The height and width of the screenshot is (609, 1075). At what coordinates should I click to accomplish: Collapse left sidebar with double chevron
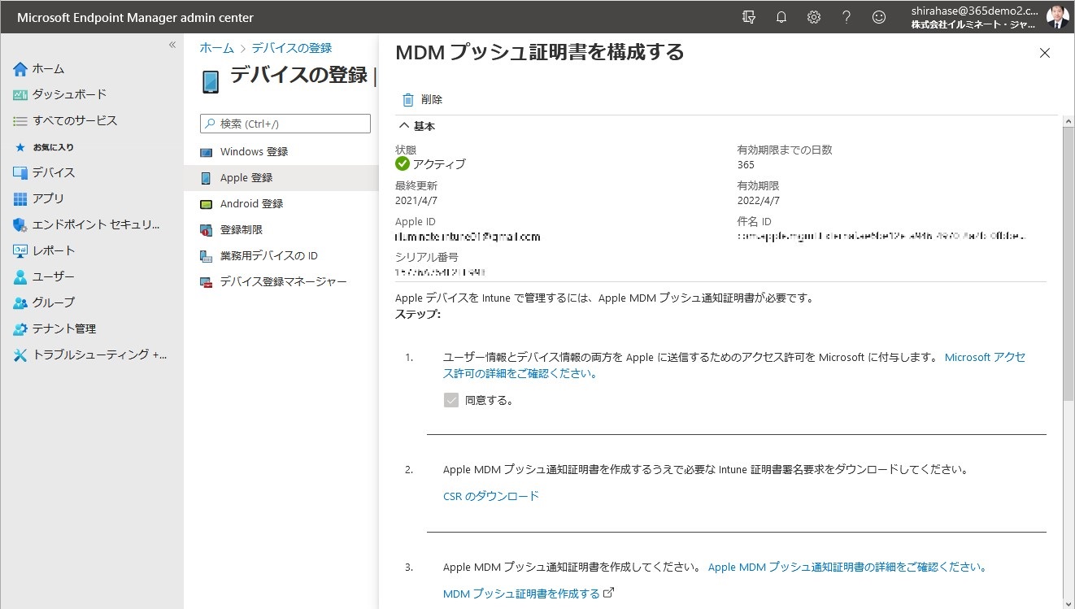click(172, 45)
